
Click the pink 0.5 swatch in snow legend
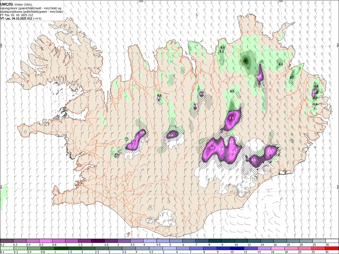click(x=46, y=241)
